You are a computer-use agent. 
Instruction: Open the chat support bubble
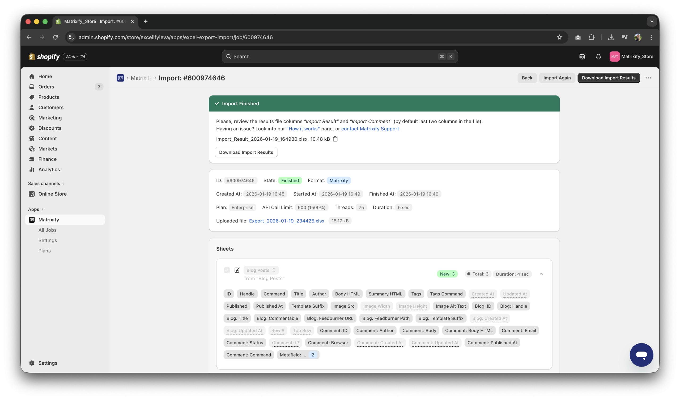coord(641,354)
